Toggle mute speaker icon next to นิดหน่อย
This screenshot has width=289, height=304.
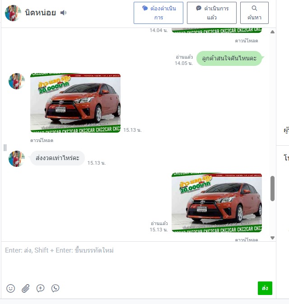[x=63, y=13]
